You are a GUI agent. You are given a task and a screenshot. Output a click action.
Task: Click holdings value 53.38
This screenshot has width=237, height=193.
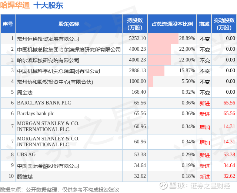coord(140,154)
